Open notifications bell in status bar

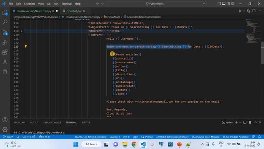coord(259,137)
